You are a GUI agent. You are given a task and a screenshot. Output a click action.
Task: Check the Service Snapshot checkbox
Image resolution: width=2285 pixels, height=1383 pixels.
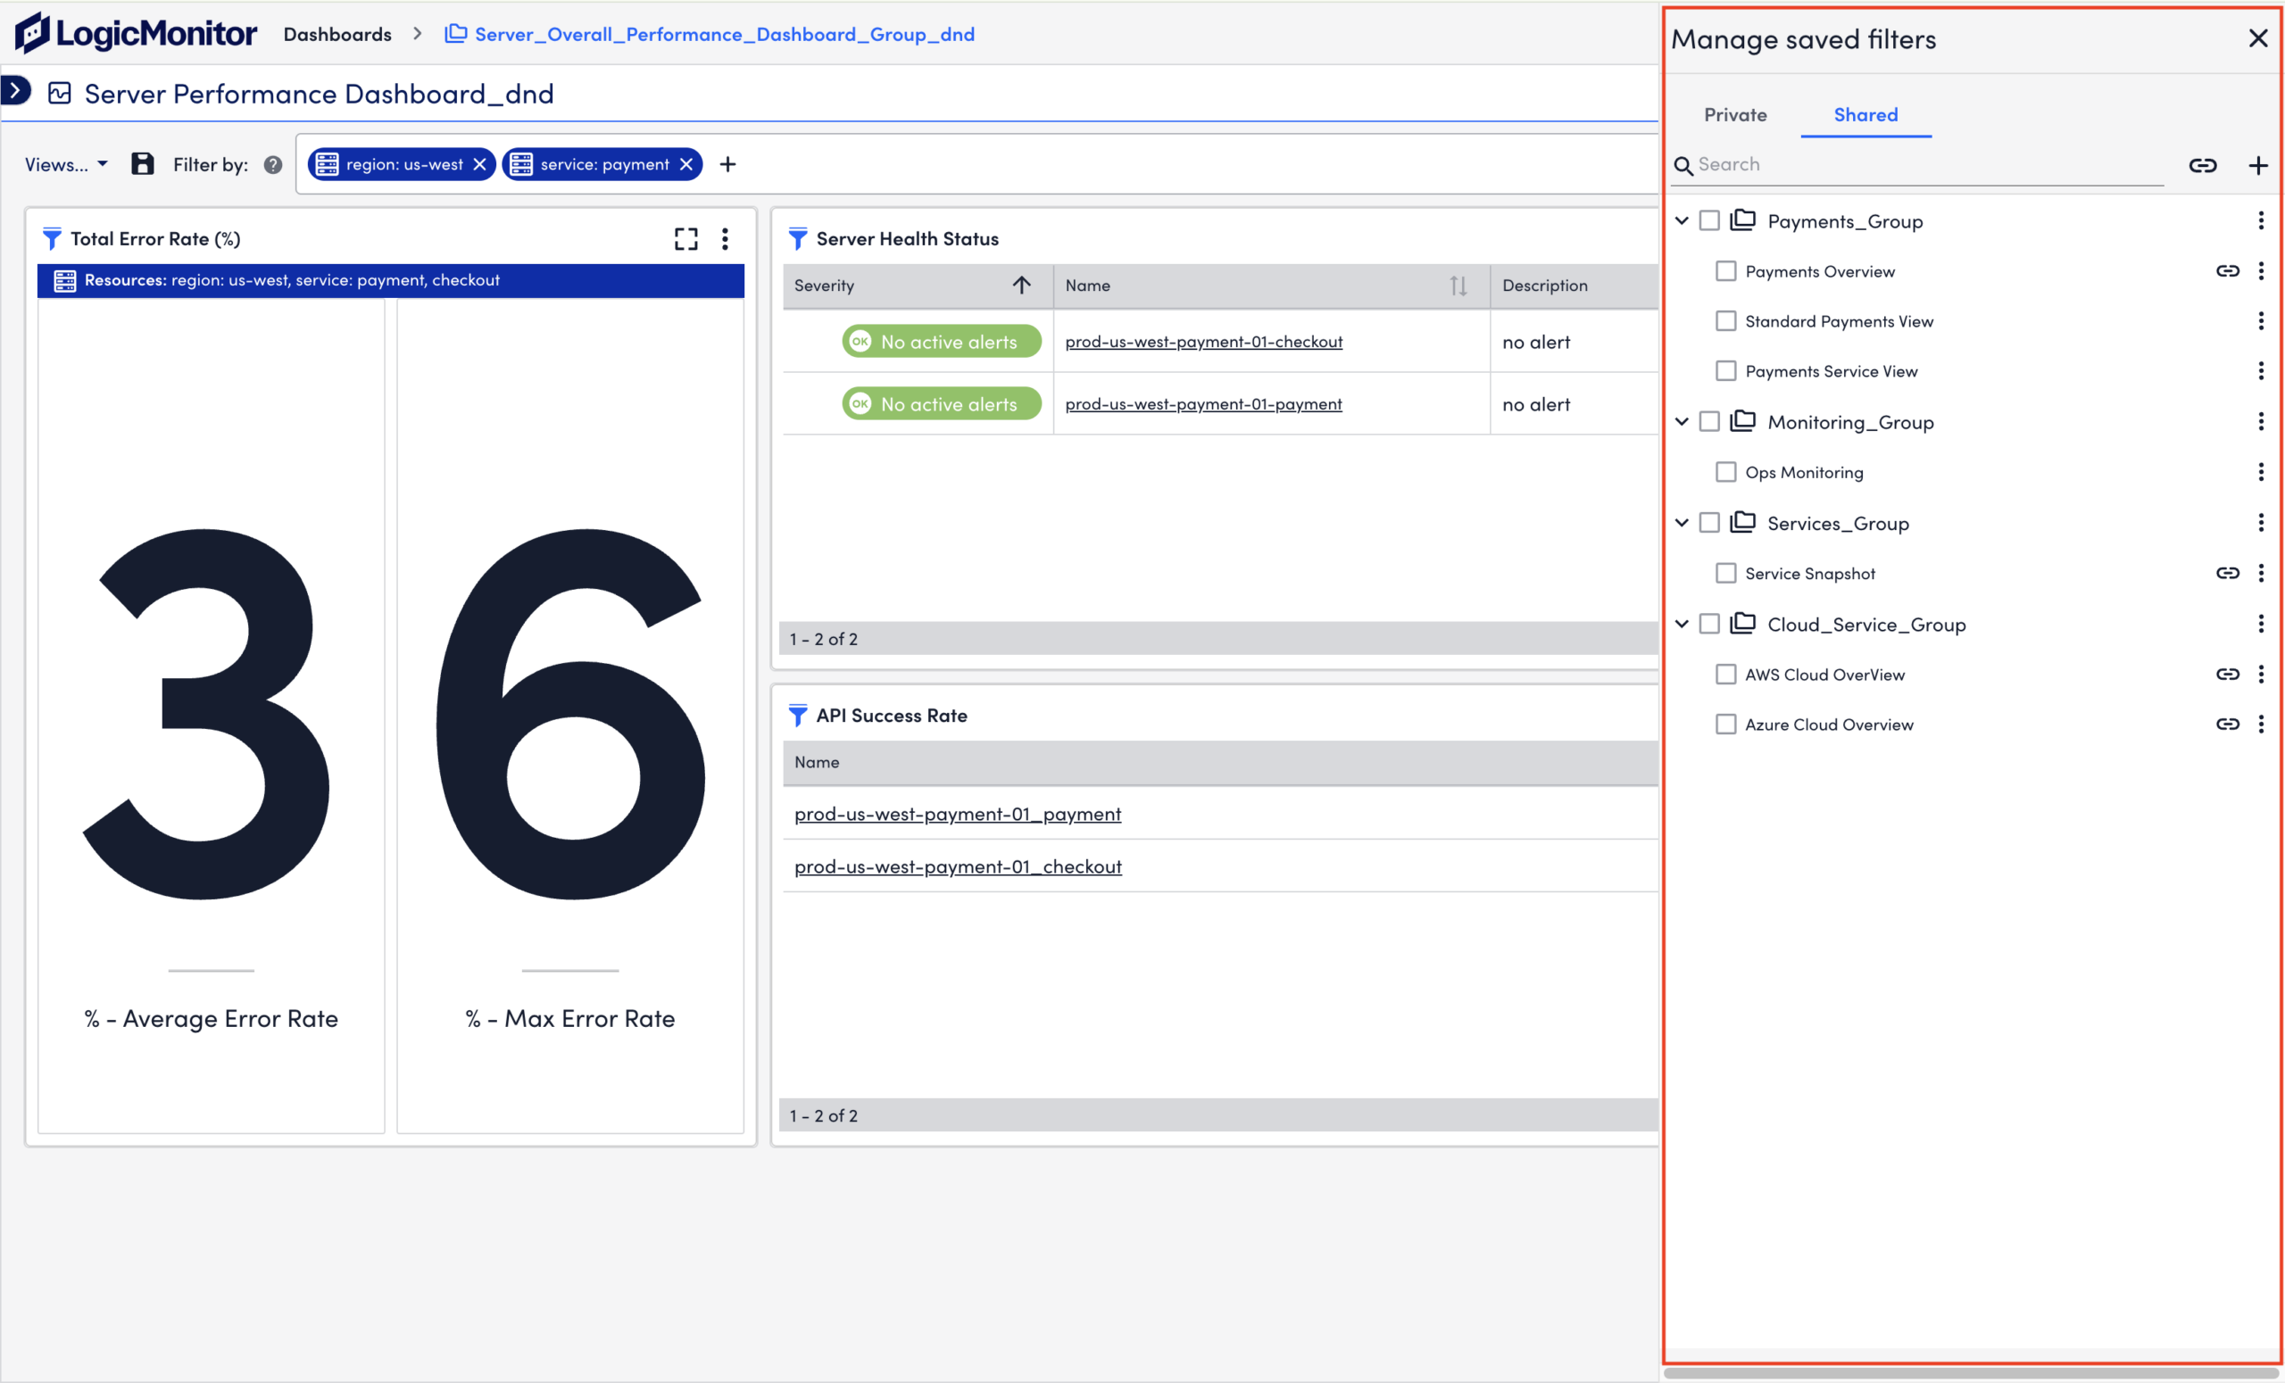1726,573
